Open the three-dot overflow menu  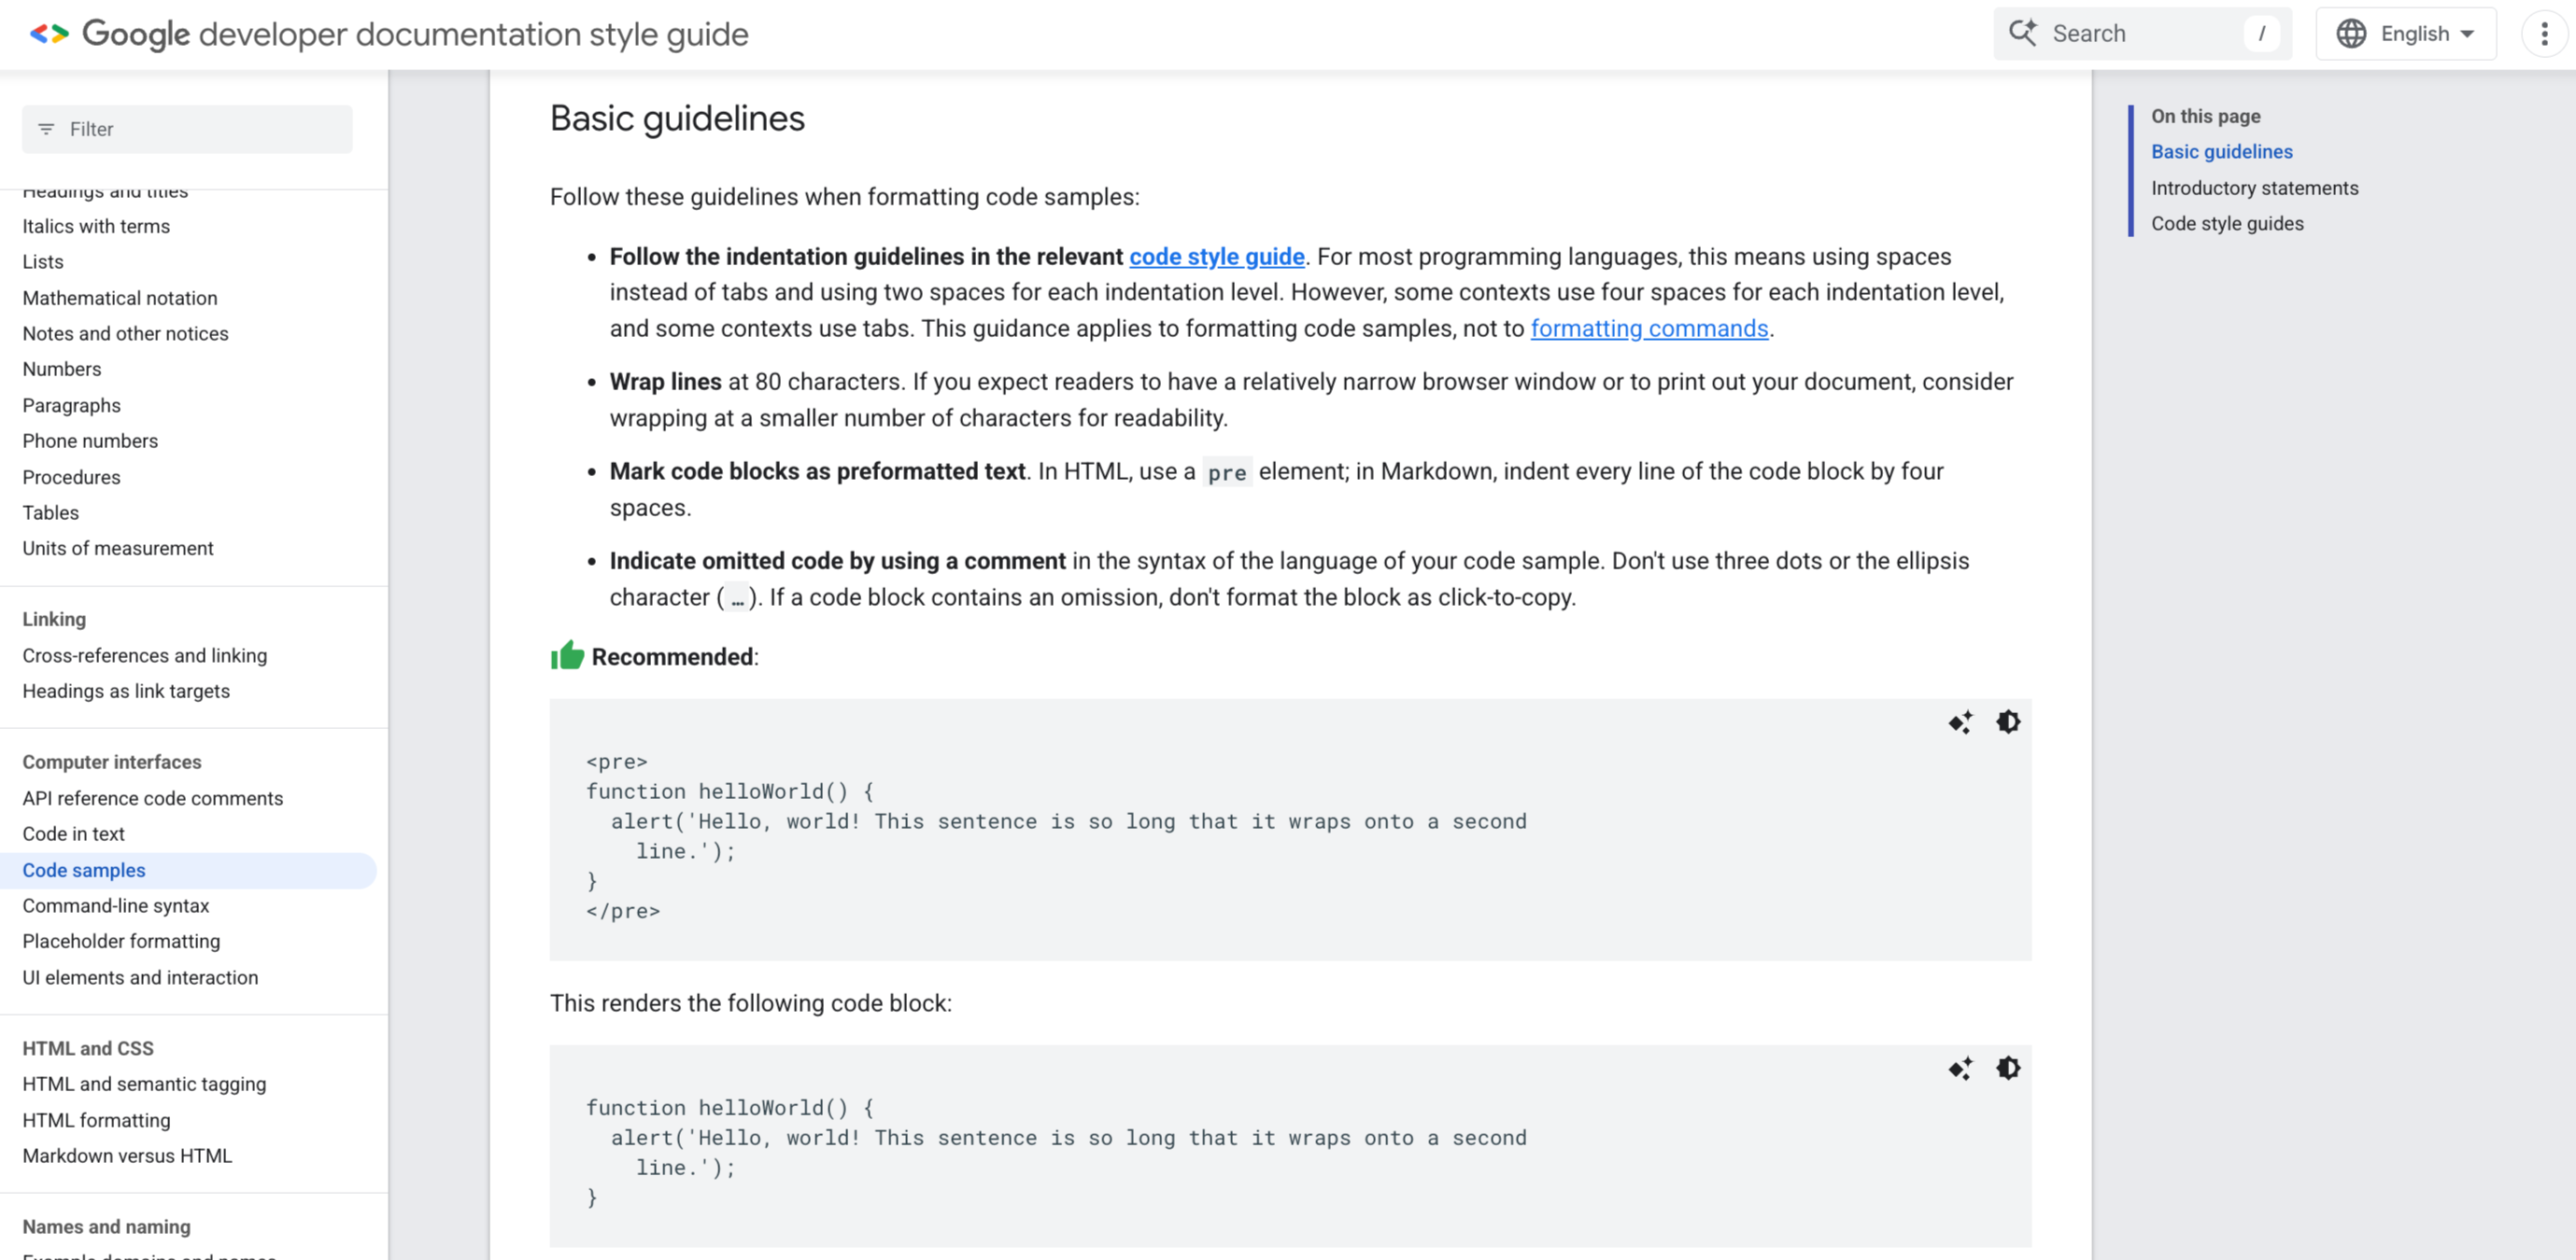pos(2544,34)
